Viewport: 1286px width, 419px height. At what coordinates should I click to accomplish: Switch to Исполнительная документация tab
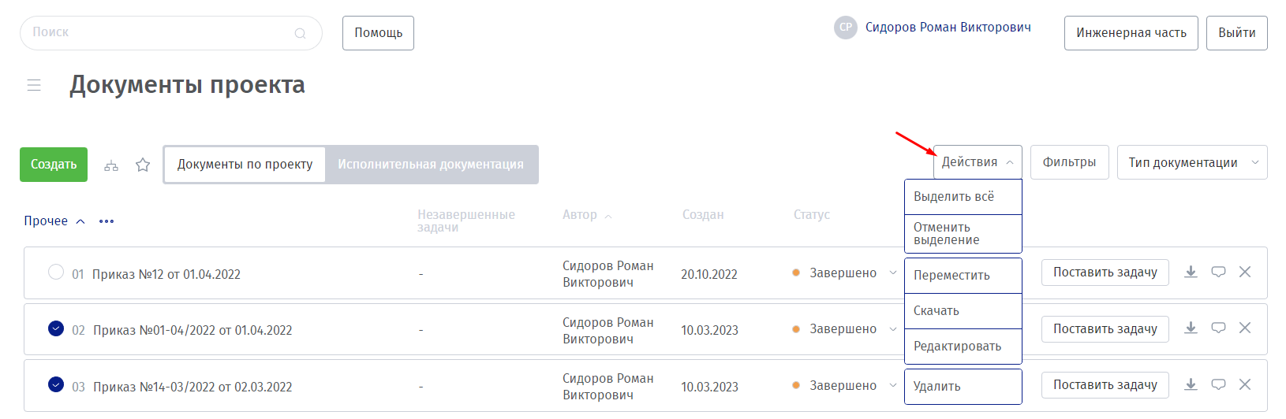coord(431,165)
